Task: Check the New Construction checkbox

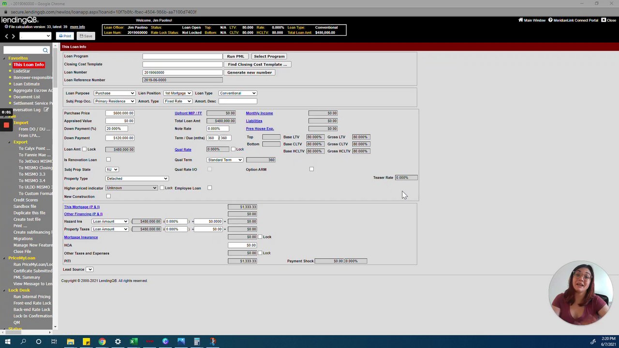Action: (108, 196)
